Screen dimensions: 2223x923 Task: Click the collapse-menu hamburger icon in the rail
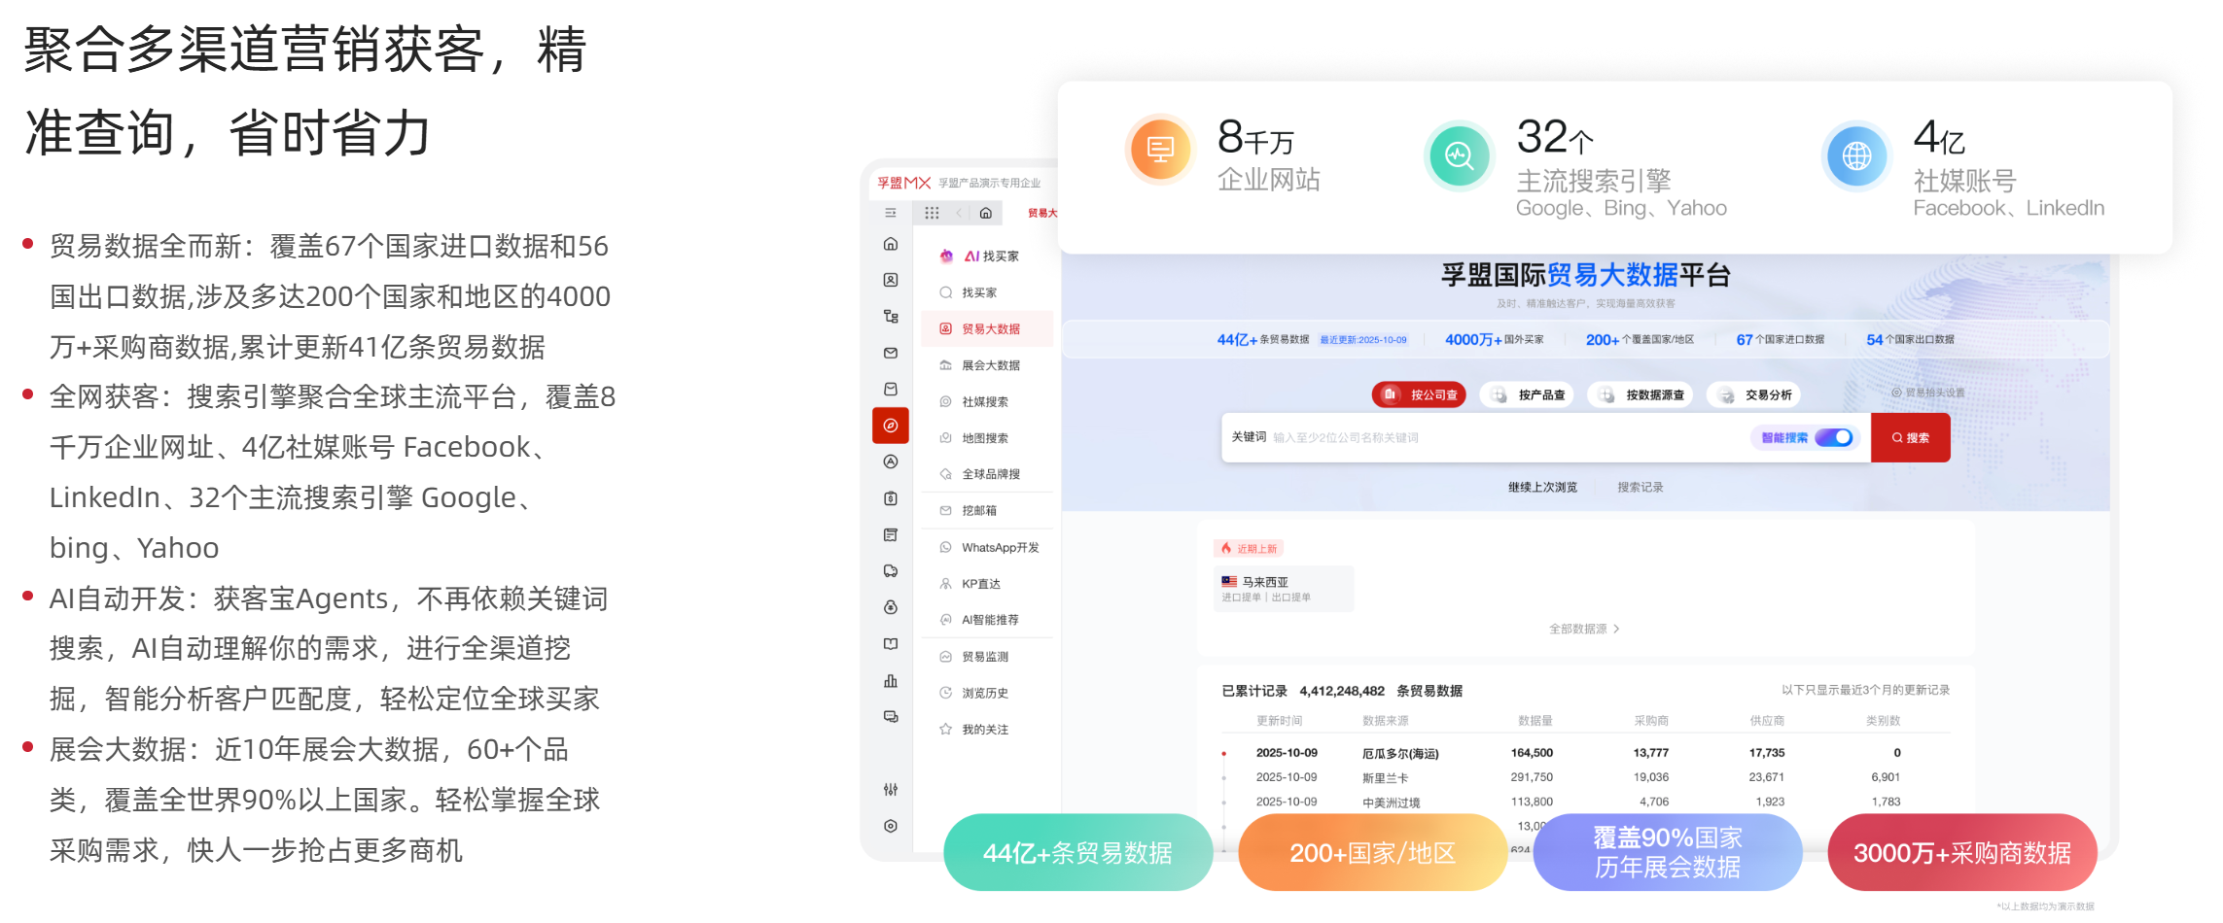[x=890, y=213]
